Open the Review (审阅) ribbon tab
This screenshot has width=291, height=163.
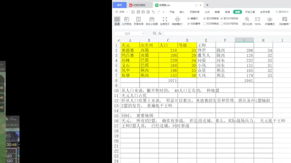pyautogui.click(x=227, y=12)
